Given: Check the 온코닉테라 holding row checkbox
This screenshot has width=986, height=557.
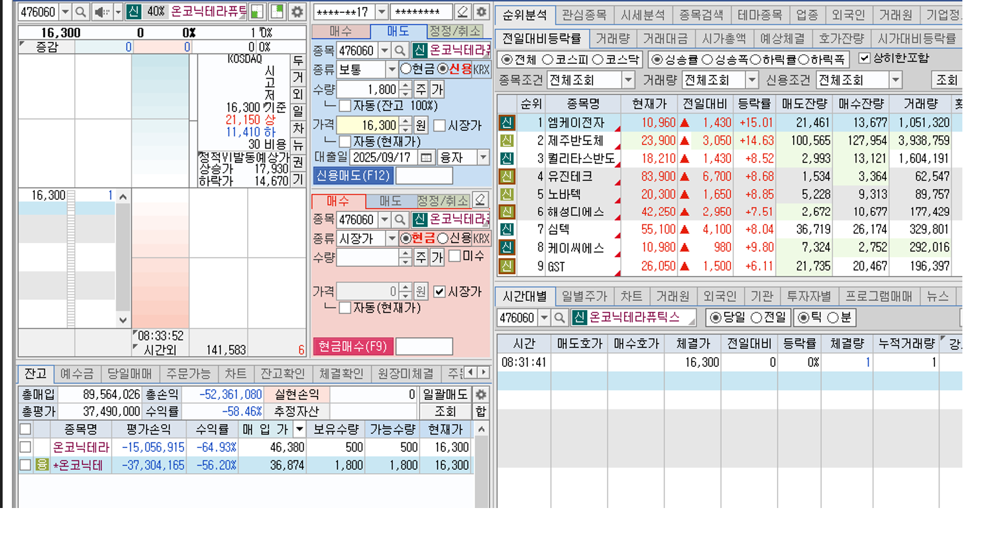Looking at the screenshot, I should click(x=25, y=447).
